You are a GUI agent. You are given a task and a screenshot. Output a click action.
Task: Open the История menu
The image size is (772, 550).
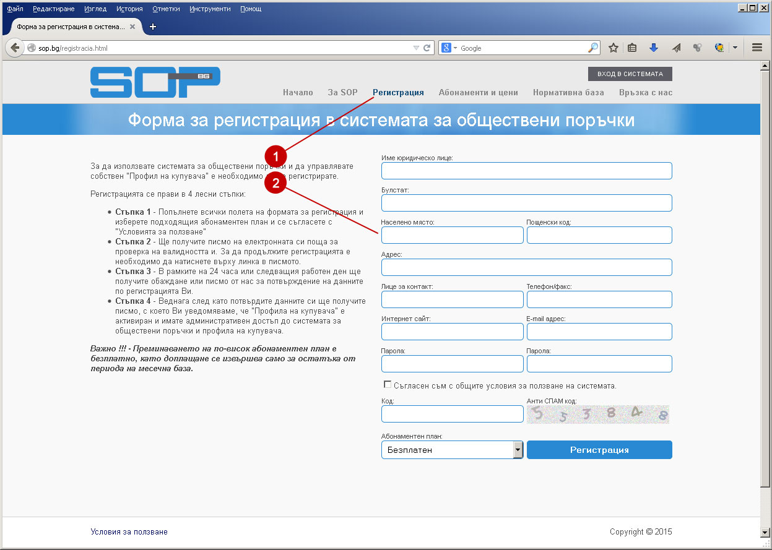(129, 9)
